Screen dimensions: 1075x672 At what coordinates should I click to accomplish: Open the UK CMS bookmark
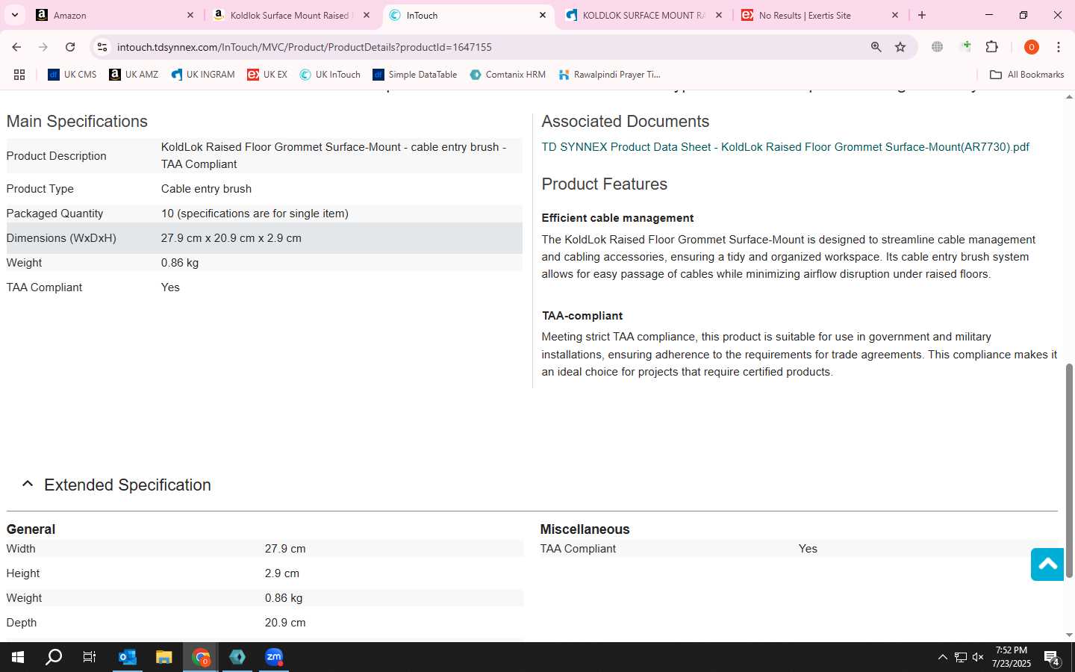click(72, 75)
